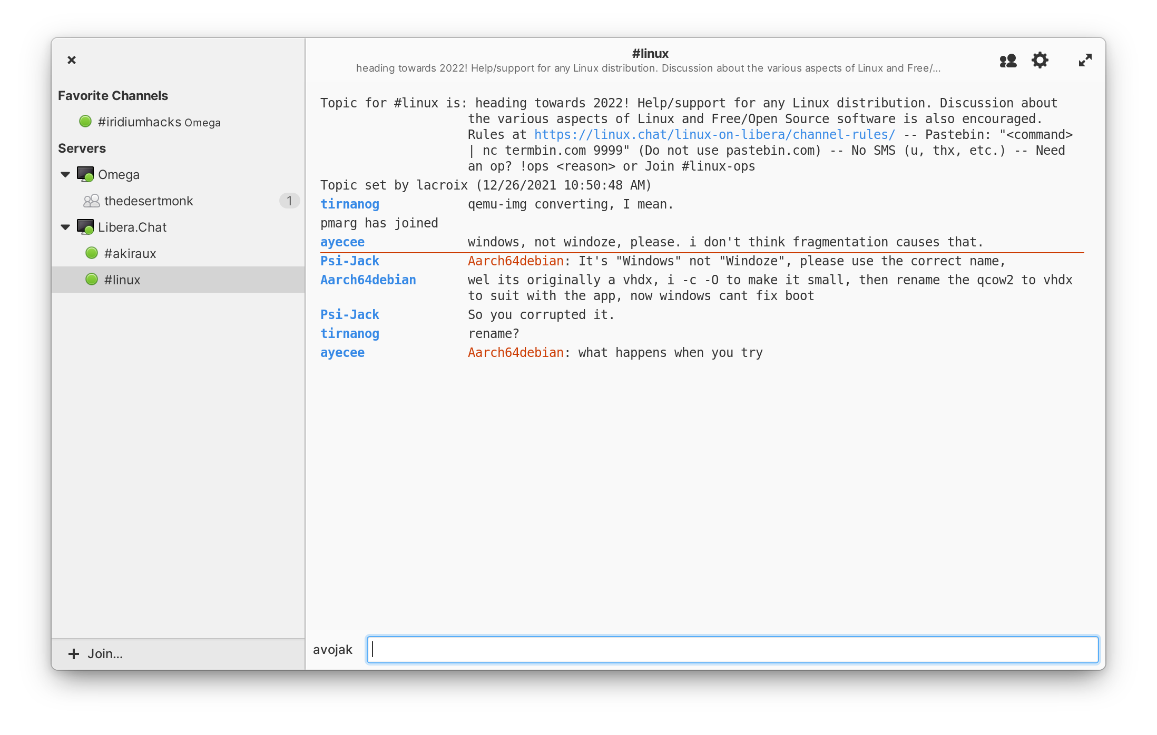Collapse the Libera.Chat server tree
The image size is (1157, 735).
click(65, 227)
